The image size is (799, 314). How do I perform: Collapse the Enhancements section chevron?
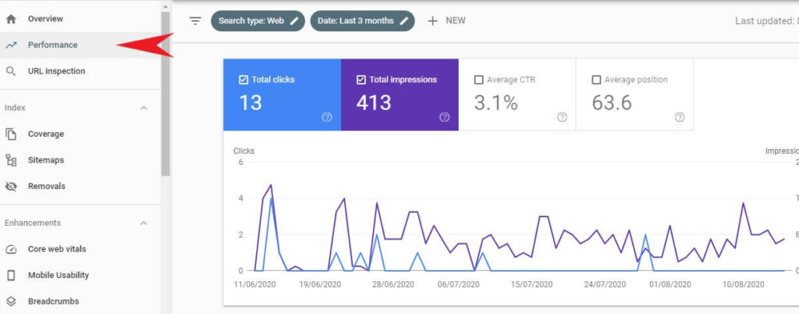coord(144,223)
